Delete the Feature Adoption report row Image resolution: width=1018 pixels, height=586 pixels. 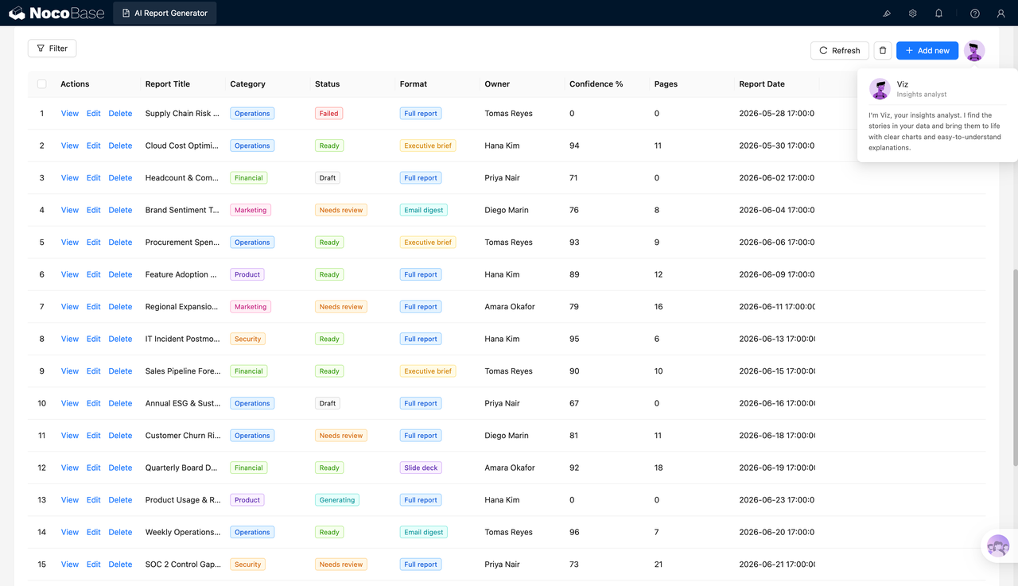click(x=120, y=274)
